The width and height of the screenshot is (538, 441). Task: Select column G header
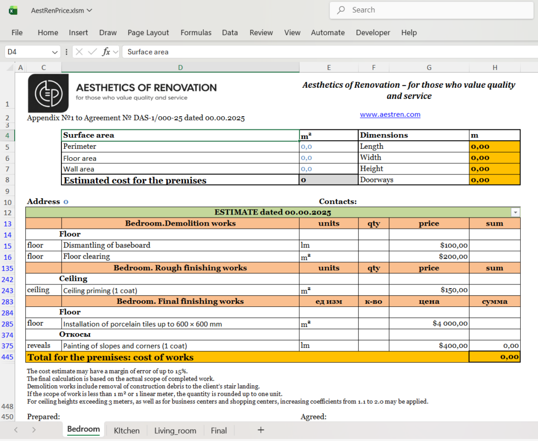(x=429, y=68)
